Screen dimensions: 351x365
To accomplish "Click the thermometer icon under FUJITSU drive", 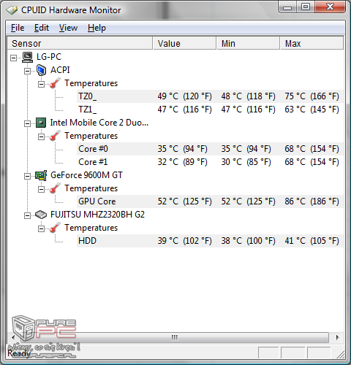I will pos(55,228).
